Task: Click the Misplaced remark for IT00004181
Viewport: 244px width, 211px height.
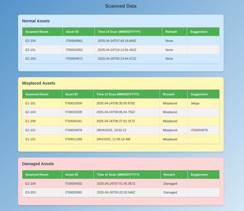Action: coord(170,121)
